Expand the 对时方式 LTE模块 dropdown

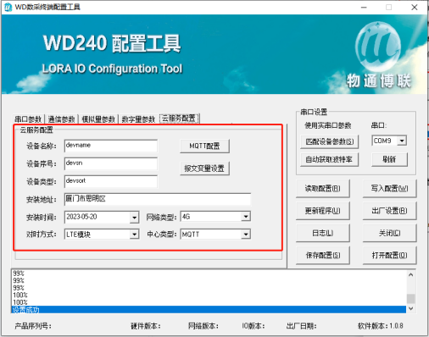pos(134,235)
